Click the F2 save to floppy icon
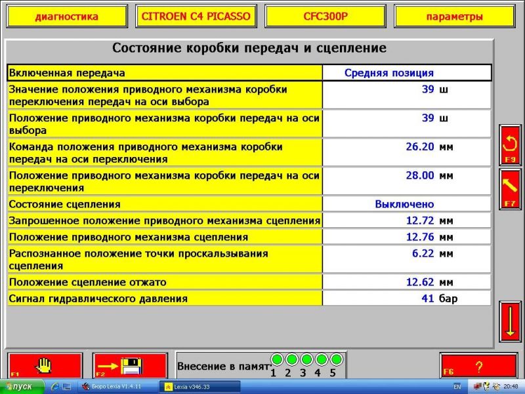 [129, 366]
